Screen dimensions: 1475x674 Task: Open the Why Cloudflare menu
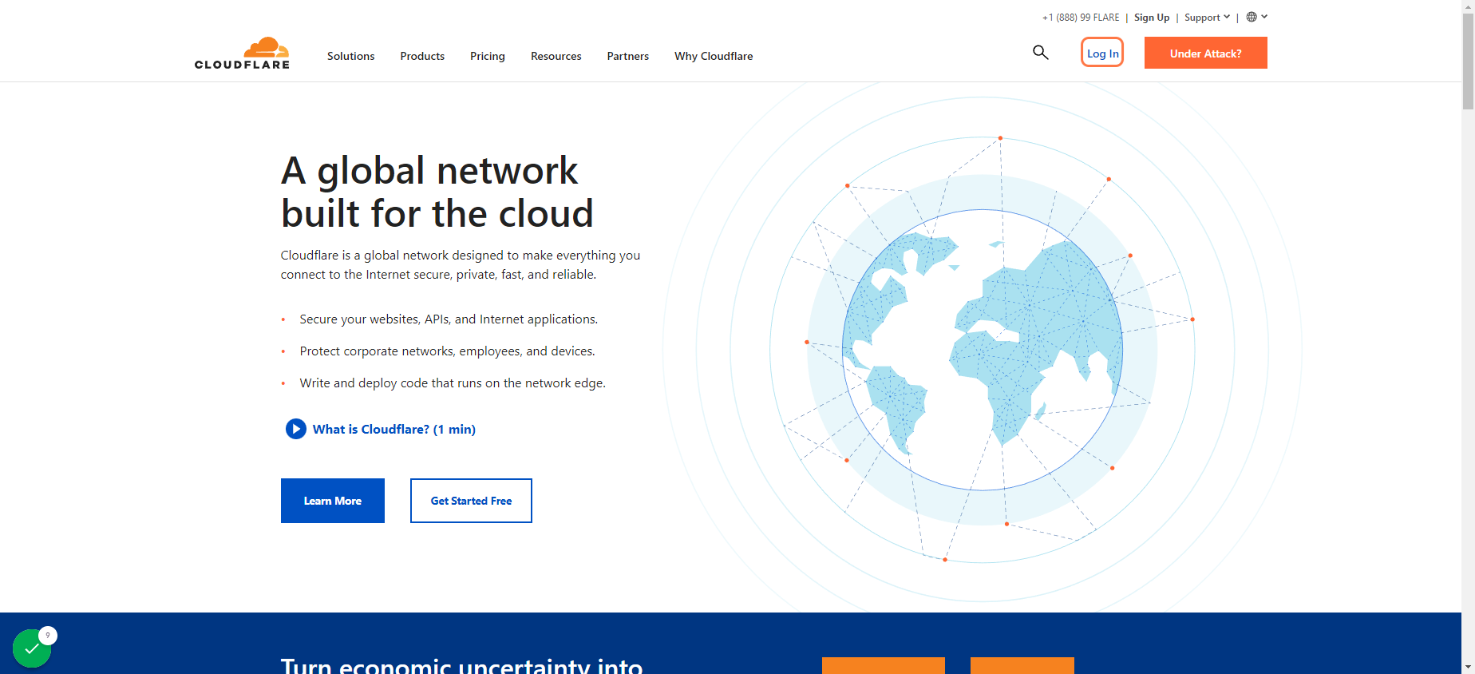714,56
